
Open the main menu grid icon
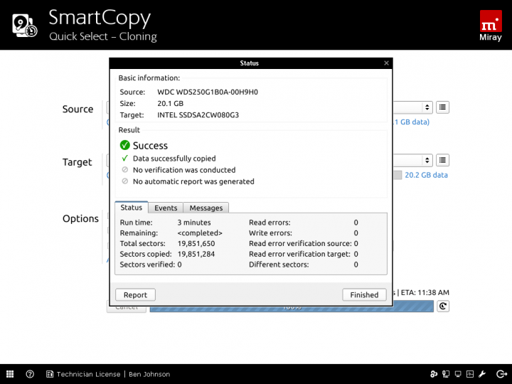click(10, 374)
